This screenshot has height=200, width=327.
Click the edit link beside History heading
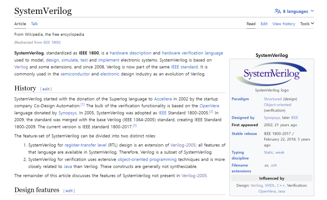coord(46,89)
